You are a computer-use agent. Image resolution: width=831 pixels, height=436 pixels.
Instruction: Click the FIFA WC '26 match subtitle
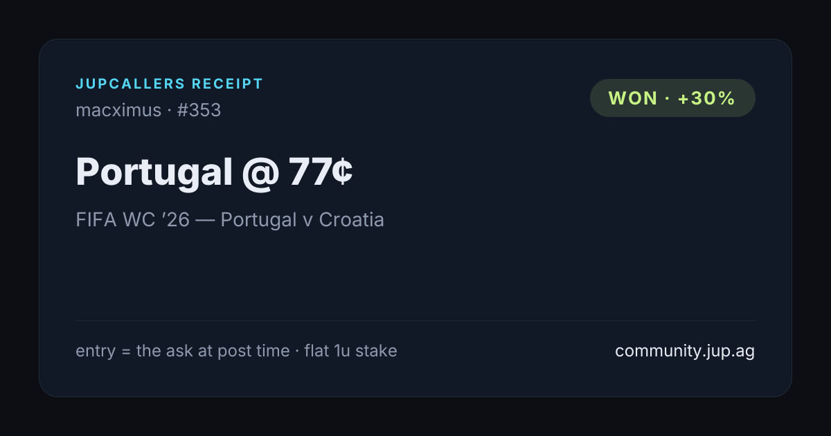click(230, 220)
